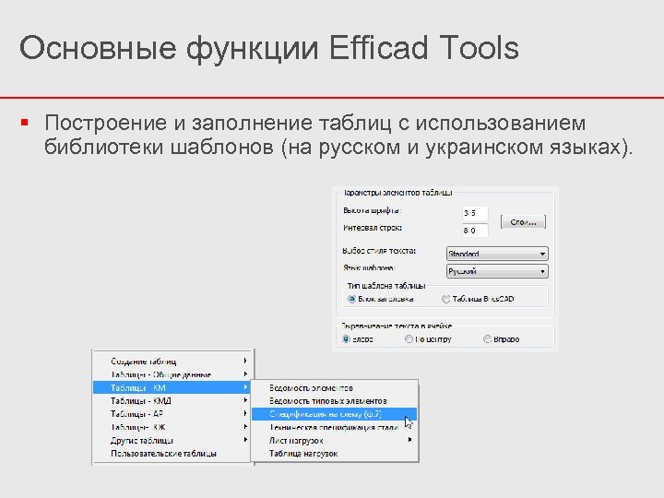
Task: Click the Выбор стиля текста label
Action: coord(379,251)
